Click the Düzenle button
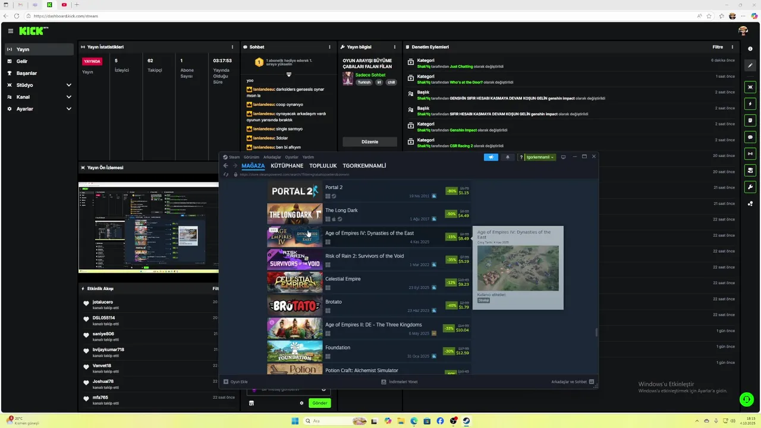Viewport: 761px width, 428px height. click(x=370, y=142)
